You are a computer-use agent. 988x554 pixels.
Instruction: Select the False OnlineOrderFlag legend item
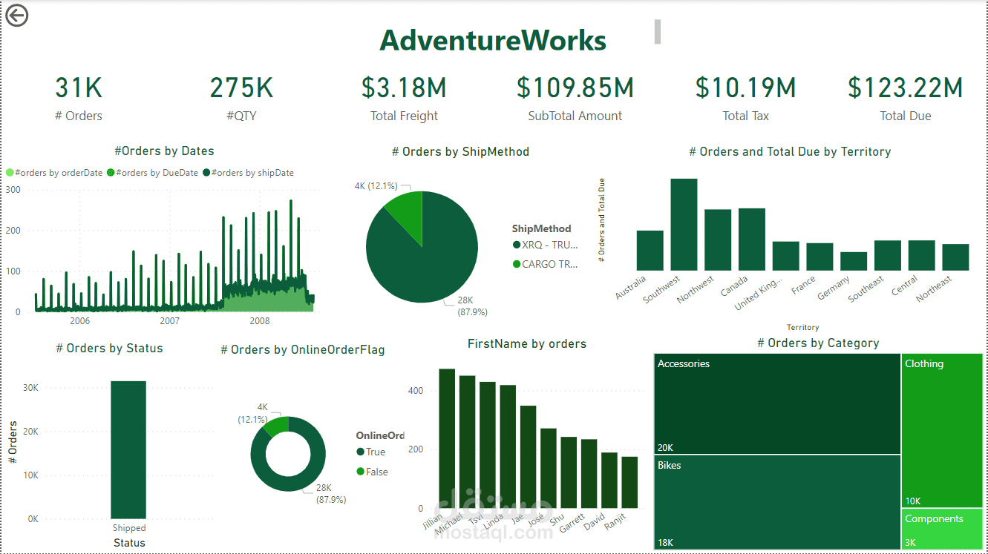(372, 472)
